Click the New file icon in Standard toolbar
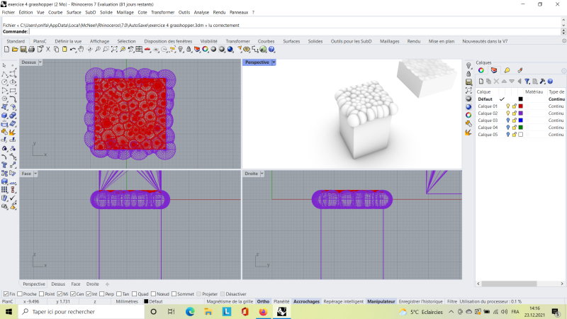The image size is (567, 319). [6, 50]
